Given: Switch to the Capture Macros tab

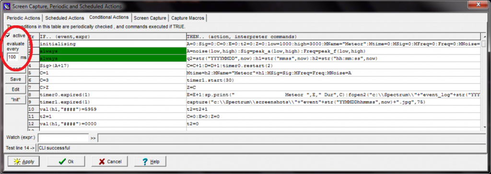Looking at the screenshot, I should (187, 18).
